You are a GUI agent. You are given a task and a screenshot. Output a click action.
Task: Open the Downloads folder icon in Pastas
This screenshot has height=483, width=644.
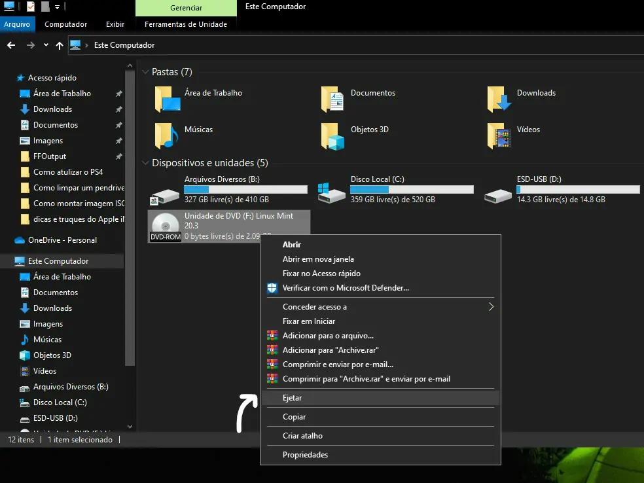tap(499, 99)
